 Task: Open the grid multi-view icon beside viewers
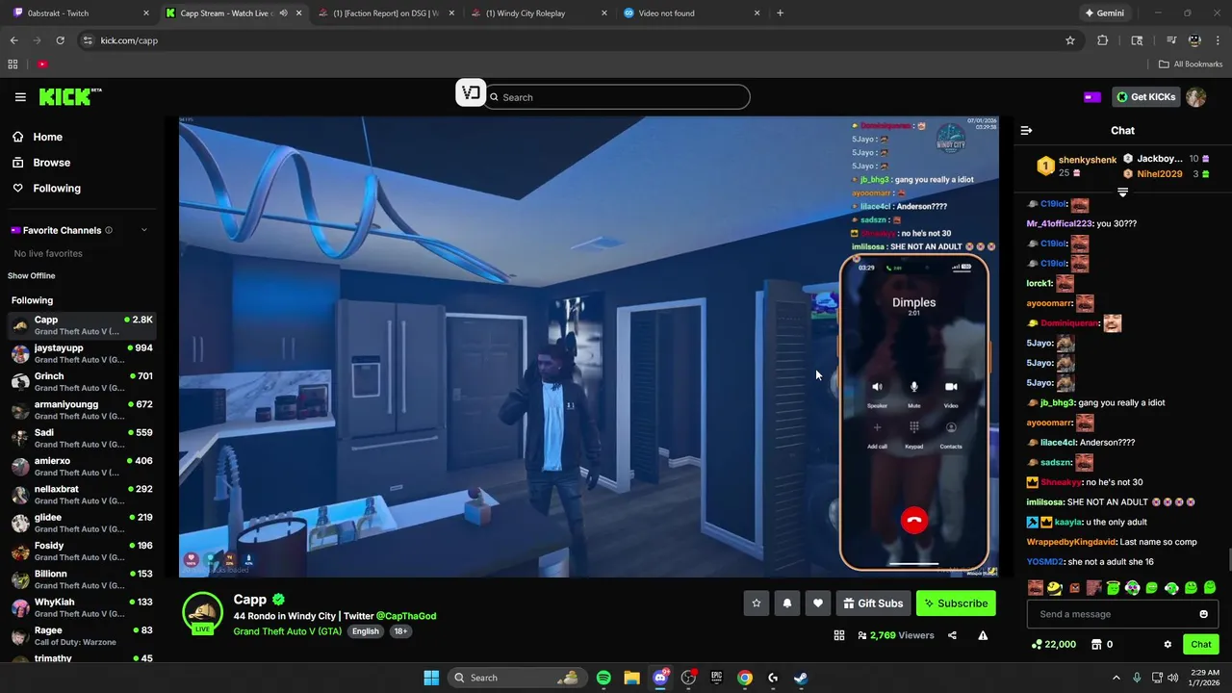839,635
